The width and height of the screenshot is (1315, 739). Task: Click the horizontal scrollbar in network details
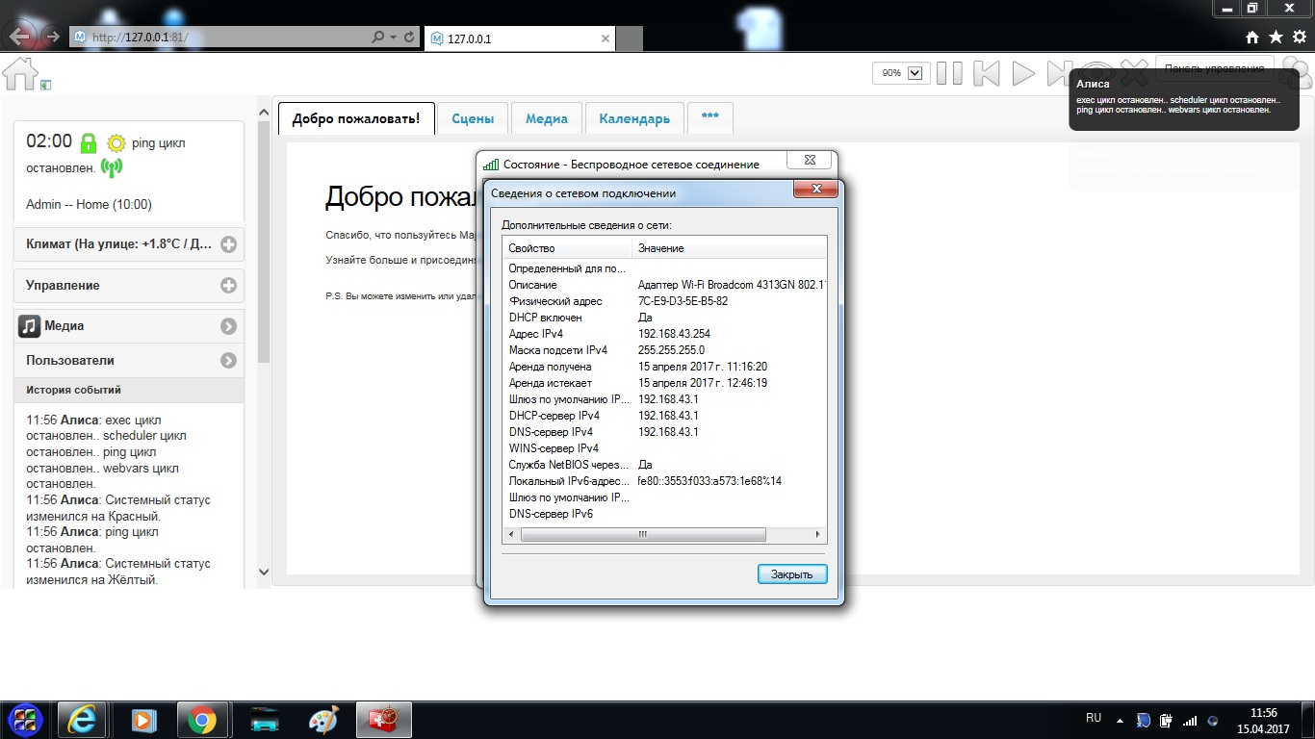(663, 535)
